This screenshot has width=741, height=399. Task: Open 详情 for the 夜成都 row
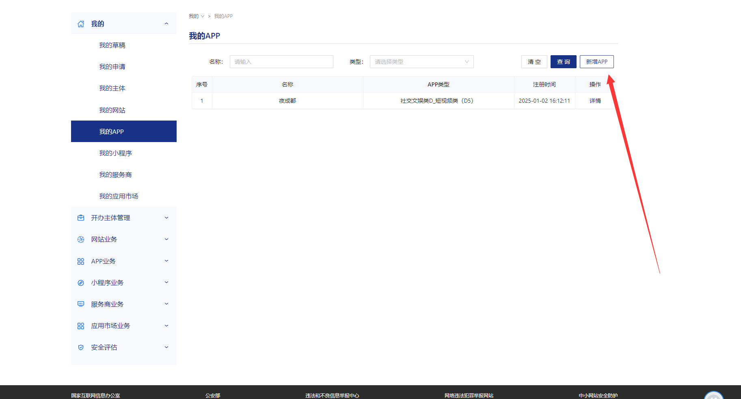(x=595, y=101)
